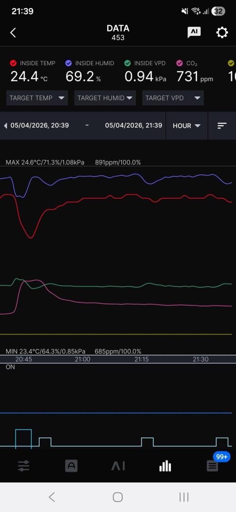Tap the MAX 24.6°C/71.3%/1.08kPa label
The height and width of the screenshot is (512, 236).
coord(45,162)
